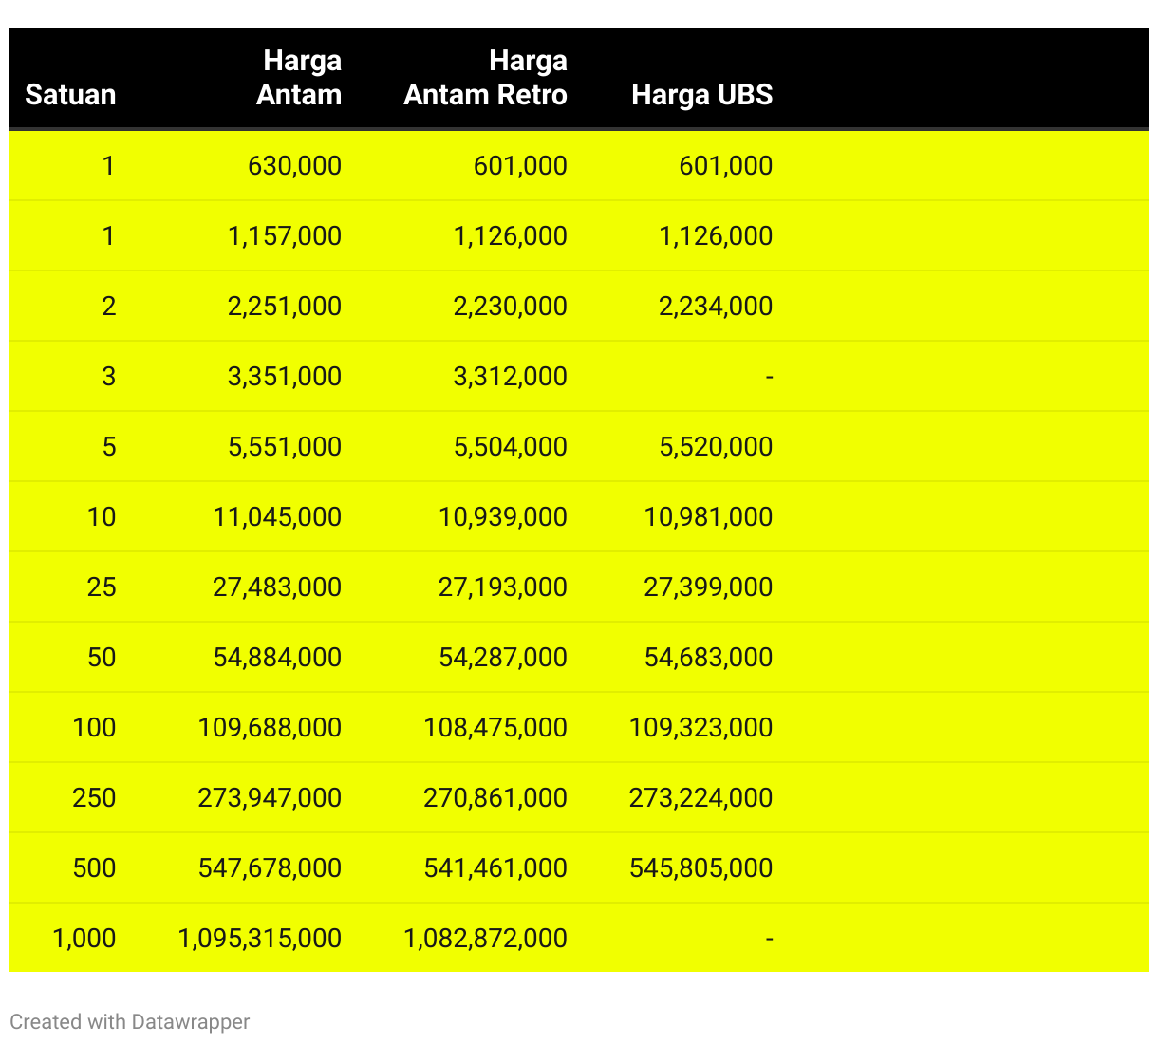
Task: Click the UBS price 109,323,000
Action: click(701, 728)
